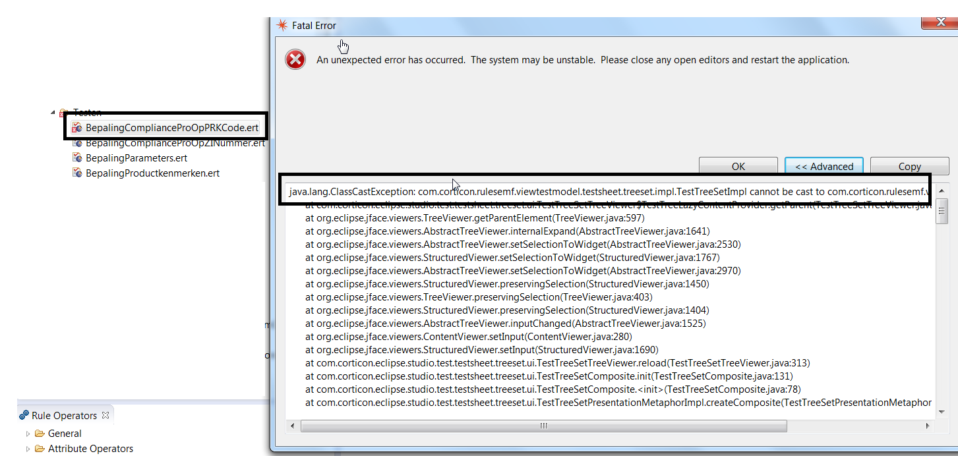Viewport: 958px width, 456px height.
Task: Click the horizontal scrollbar of the stack trace
Action: pyautogui.click(x=544, y=426)
